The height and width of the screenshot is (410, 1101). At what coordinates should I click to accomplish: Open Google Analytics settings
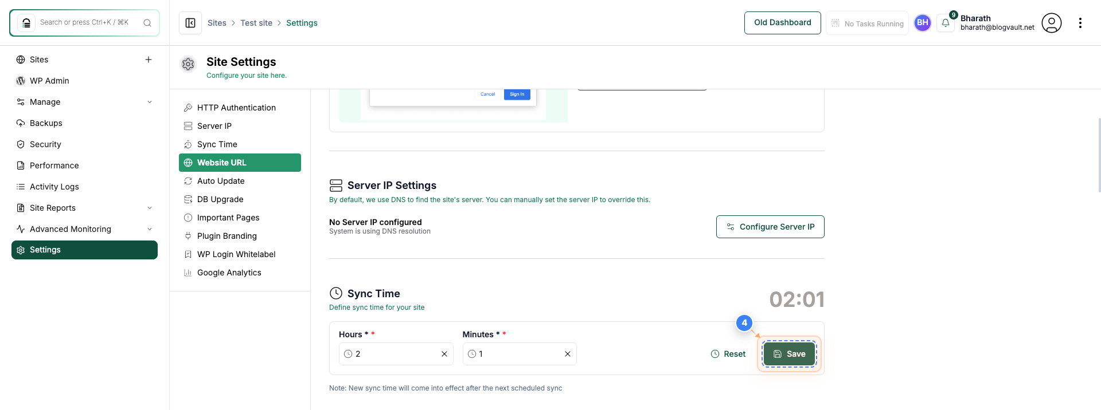pos(240,273)
